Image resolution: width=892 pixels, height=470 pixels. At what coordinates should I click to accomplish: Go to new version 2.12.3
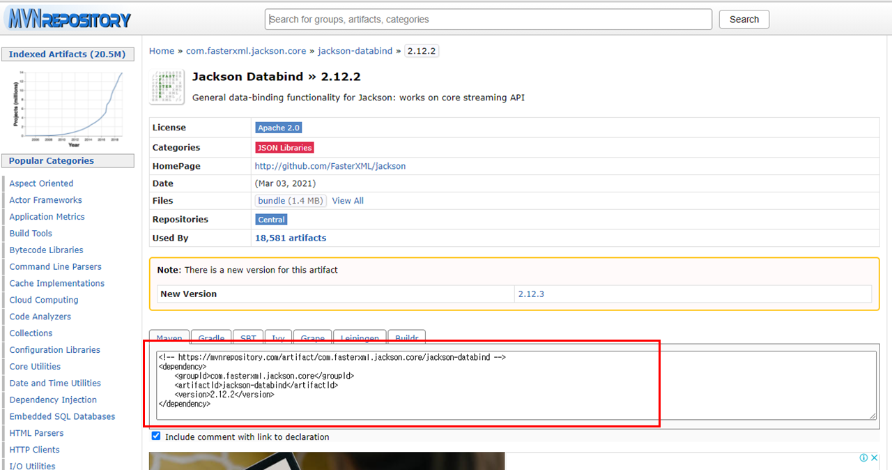[531, 294]
